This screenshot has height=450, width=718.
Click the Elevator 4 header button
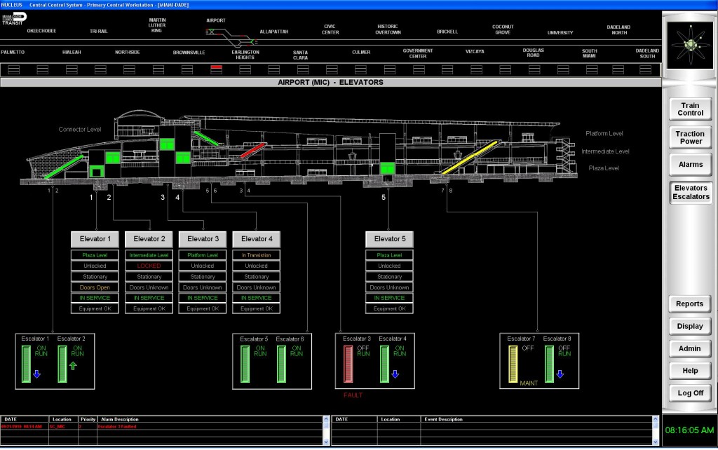click(256, 239)
